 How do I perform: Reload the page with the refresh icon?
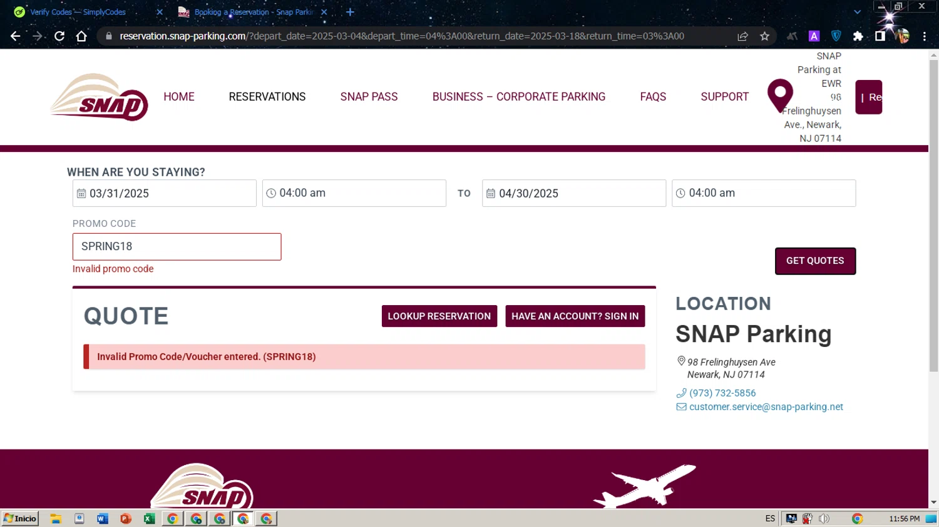point(59,36)
